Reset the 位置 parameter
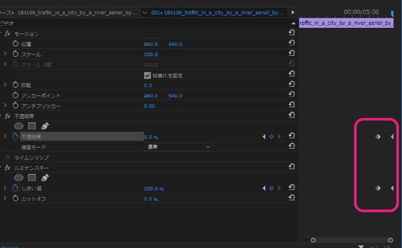402x248 pixels. click(x=292, y=43)
